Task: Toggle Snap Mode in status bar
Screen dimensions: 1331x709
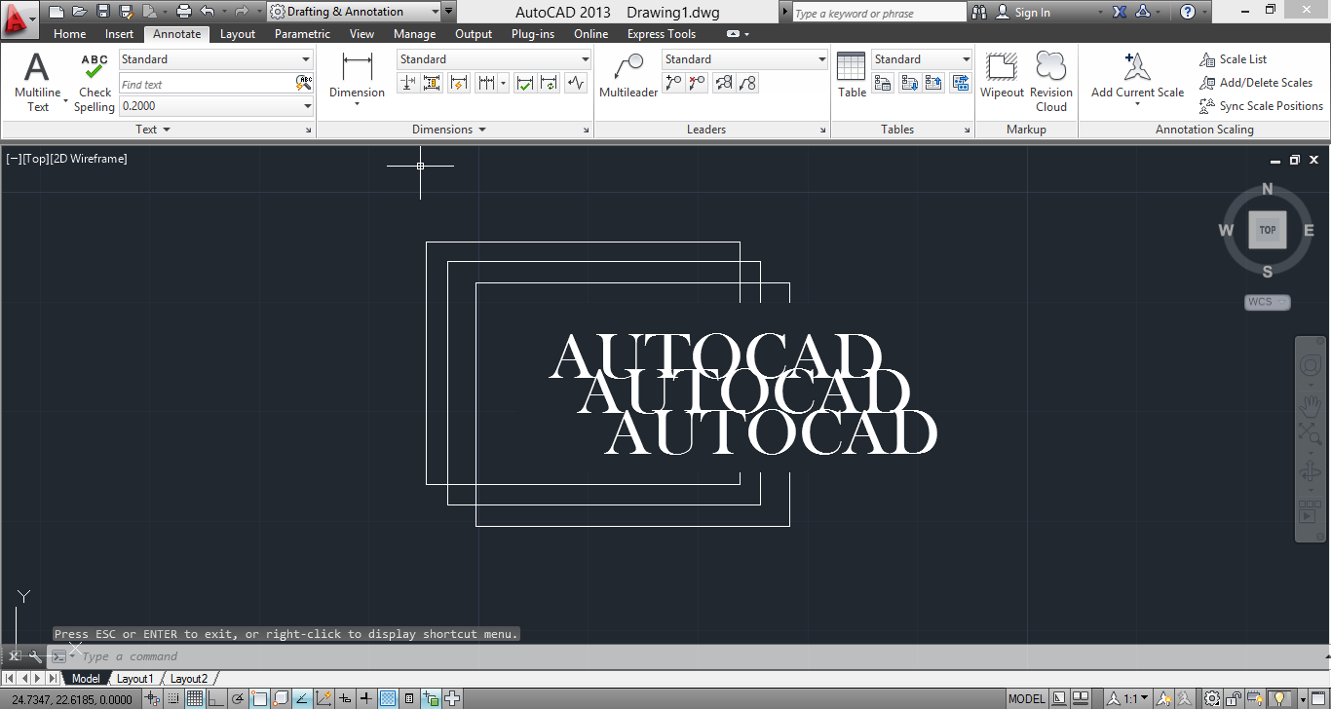Action: pos(173,698)
